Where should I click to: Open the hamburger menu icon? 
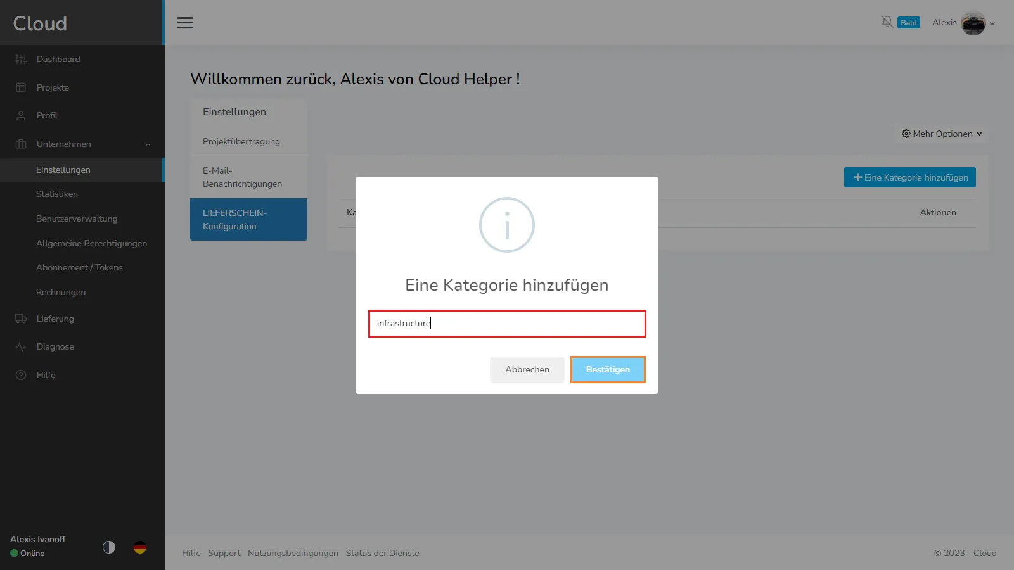pyautogui.click(x=185, y=23)
